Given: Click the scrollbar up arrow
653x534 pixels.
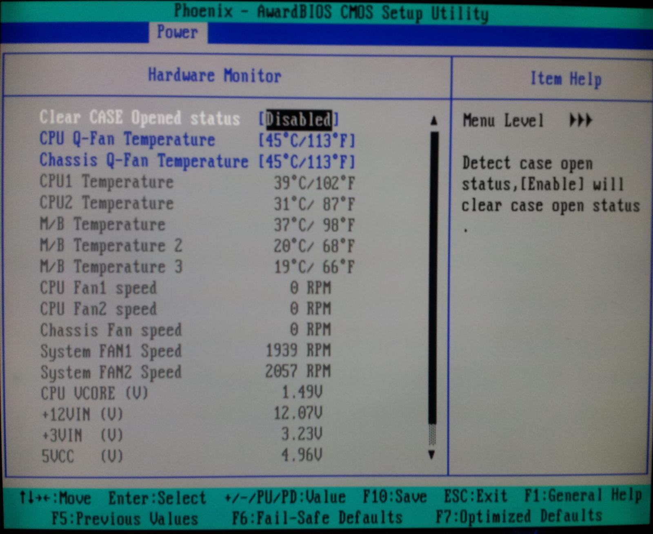Looking at the screenshot, I should pyautogui.click(x=433, y=120).
